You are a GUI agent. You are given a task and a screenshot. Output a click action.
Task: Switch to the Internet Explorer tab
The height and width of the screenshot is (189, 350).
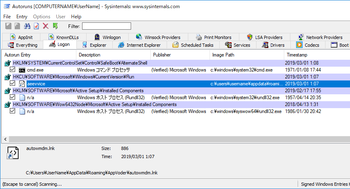pyautogui.click(x=140, y=45)
